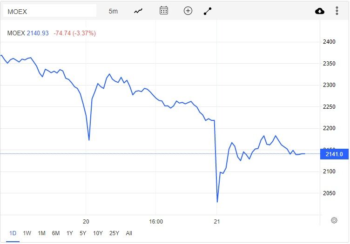Open chart settings gear icon
The width and height of the screenshot is (350, 244).
click(334, 220)
